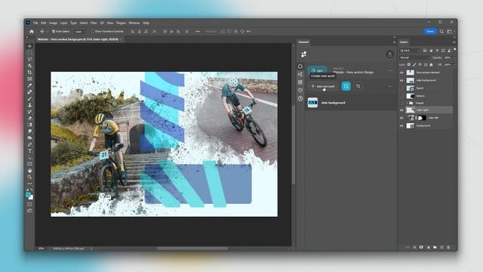Switch to the Layers panel tab

(x=404, y=42)
